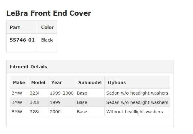Click BMW in the first fitment row
This screenshot has height=134, width=193.
[x=17, y=93]
